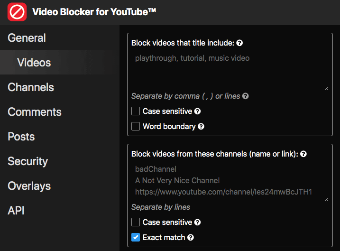Click help icon beside title Case sensitive

[x=197, y=112]
